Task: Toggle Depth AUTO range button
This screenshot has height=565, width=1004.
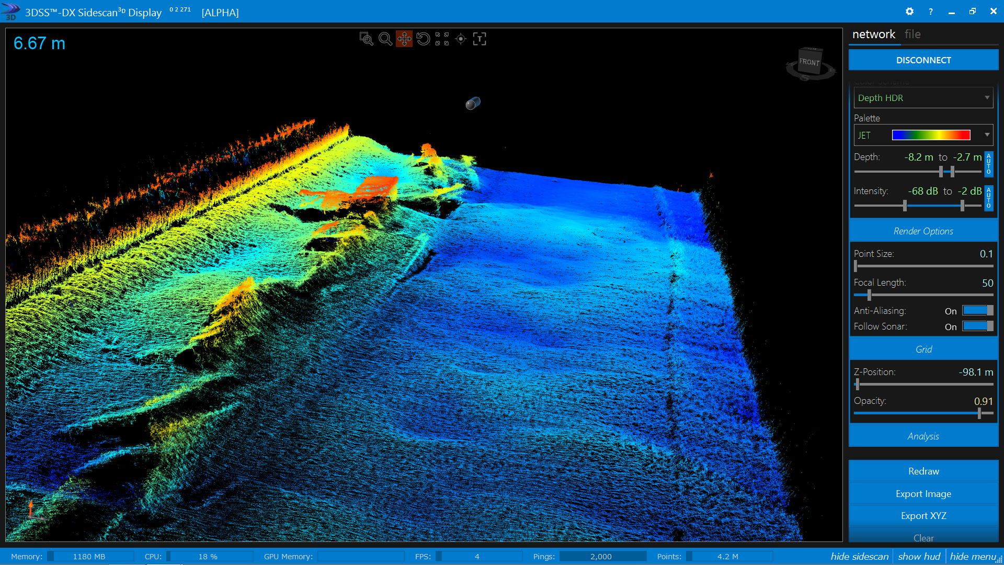Action: click(988, 164)
